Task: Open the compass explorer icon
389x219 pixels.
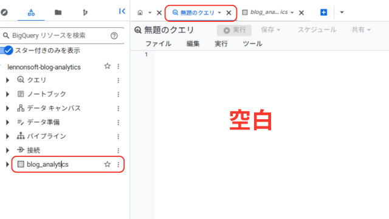Action: (x=4, y=12)
